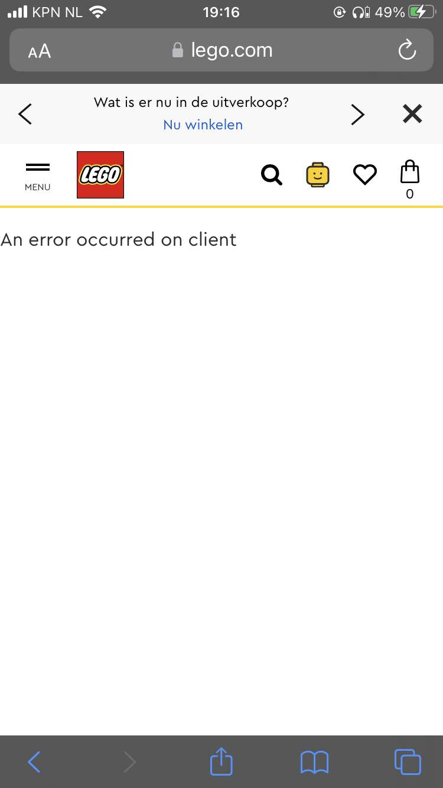Tap 'Wat is er nu in de uitverkoop?' text
The image size is (443, 788).
tap(191, 102)
